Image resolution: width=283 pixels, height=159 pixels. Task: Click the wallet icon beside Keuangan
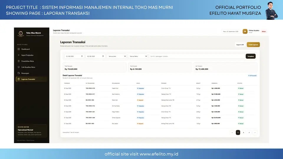pyautogui.click(x=19, y=73)
